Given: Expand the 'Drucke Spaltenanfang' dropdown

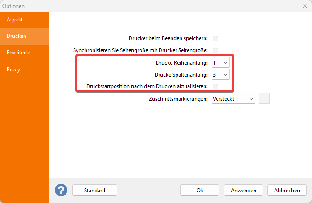Looking at the screenshot, I should click(x=221, y=74).
